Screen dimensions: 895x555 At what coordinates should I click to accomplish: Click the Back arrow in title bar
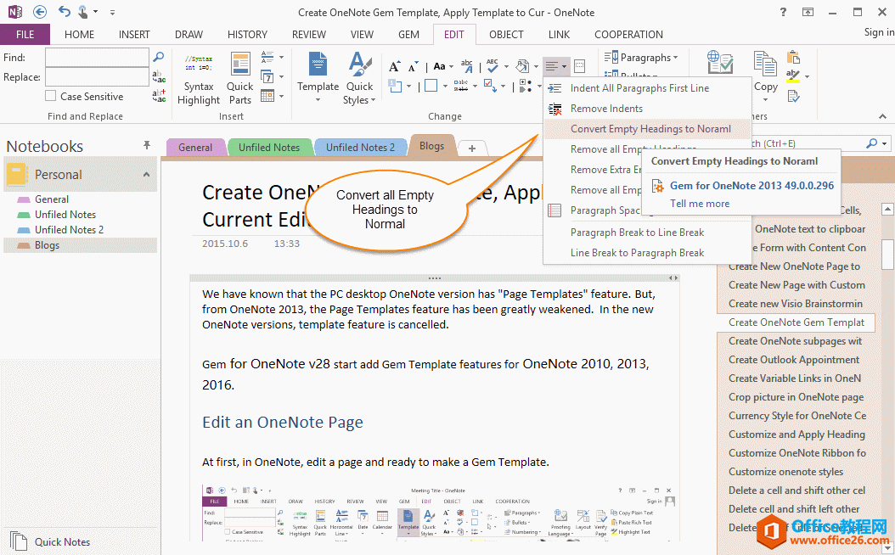(40, 13)
